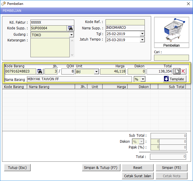Open the Jatuh Tempo date dropdown
Viewport: 193px width, 181px height.
tap(142, 40)
